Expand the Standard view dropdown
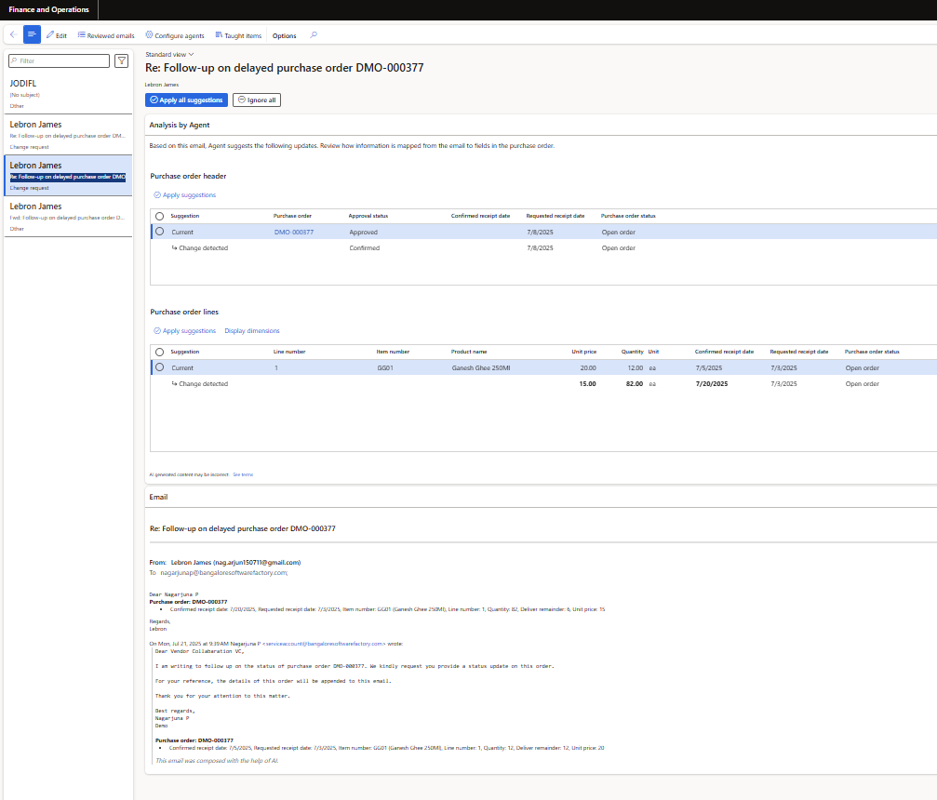Image resolution: width=937 pixels, height=800 pixels. tap(169, 55)
